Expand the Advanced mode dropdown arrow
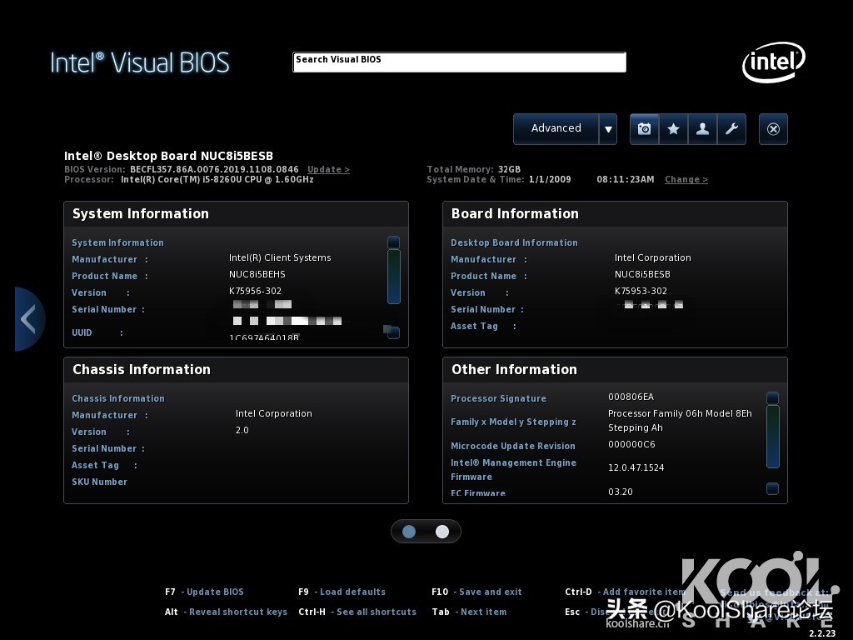The width and height of the screenshot is (853, 640). (x=608, y=128)
